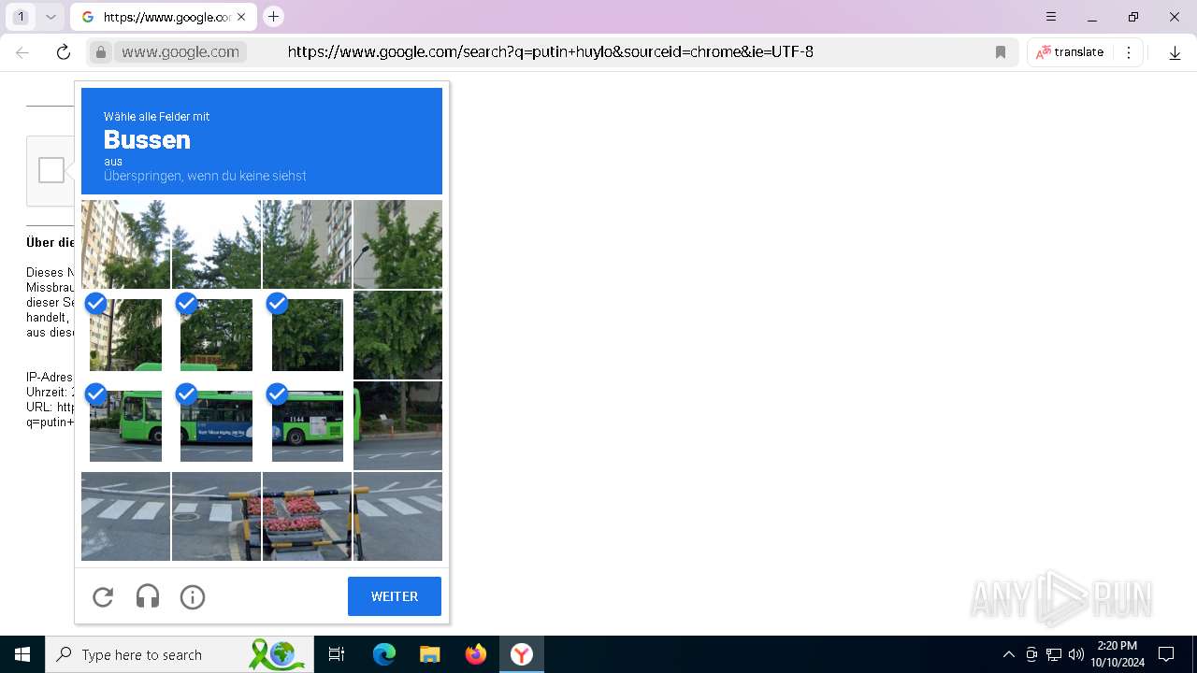Screen dimensions: 1197x673
Task: Click the site lock icon
Action: [x=101, y=52]
